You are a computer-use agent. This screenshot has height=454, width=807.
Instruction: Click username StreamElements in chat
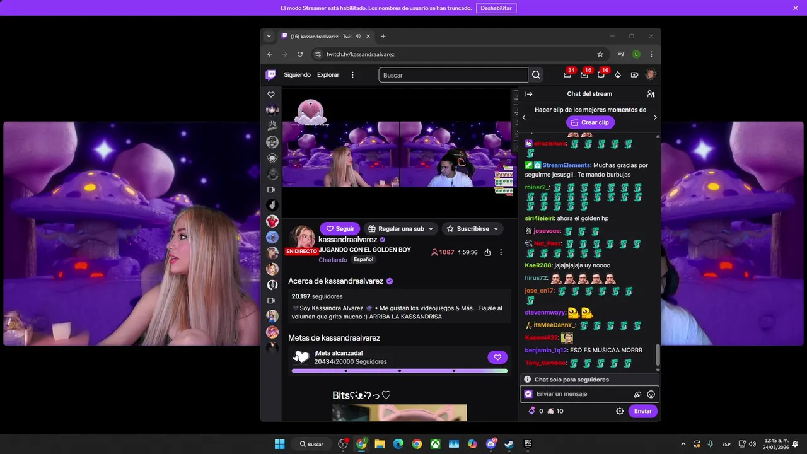(566, 165)
